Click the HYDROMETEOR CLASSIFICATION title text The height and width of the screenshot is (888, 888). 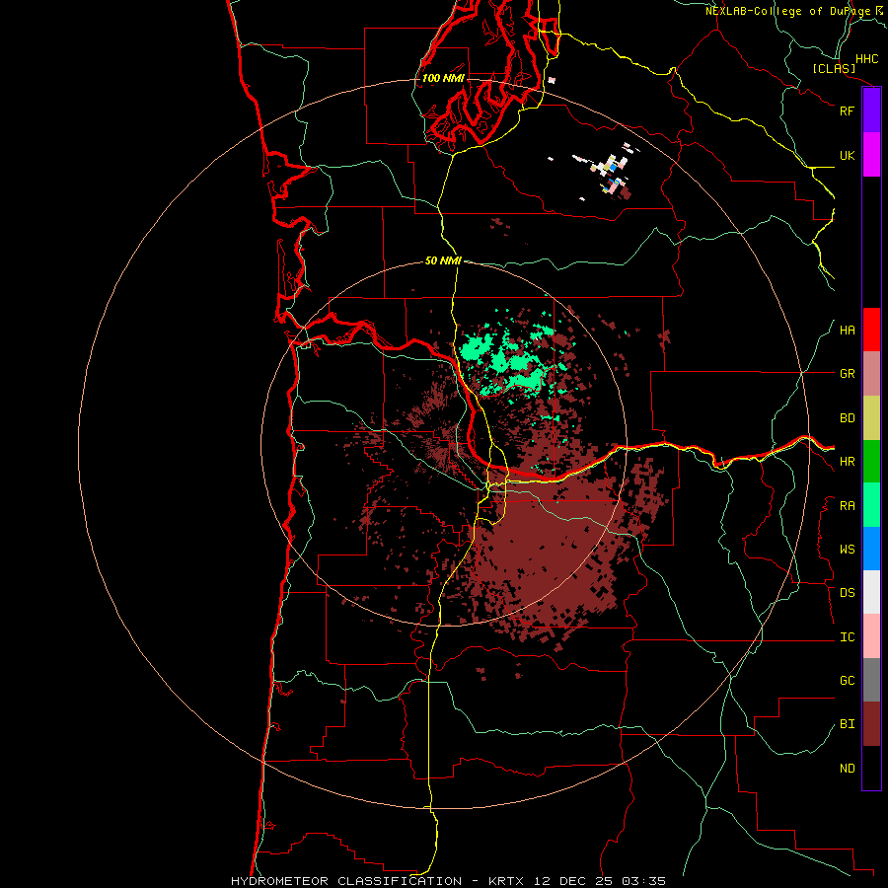[x=346, y=881]
